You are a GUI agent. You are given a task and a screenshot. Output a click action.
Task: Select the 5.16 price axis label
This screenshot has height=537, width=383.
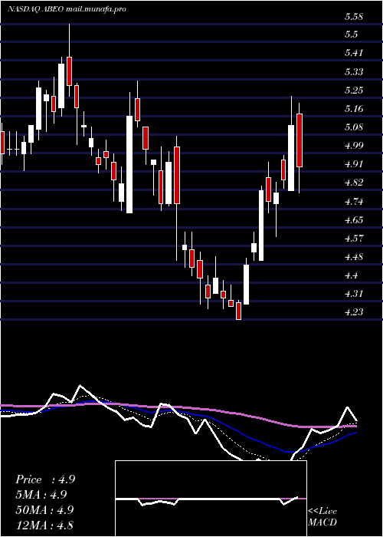point(354,109)
